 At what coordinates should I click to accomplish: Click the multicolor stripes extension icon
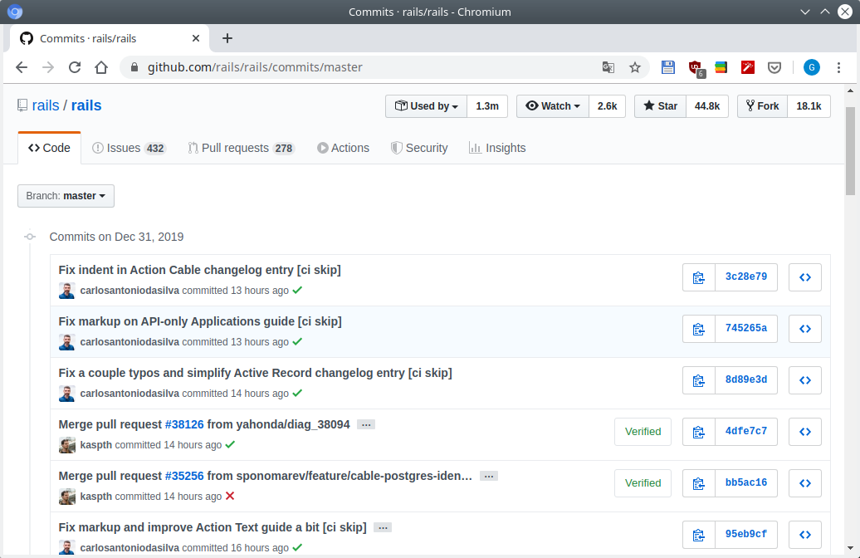click(x=721, y=67)
